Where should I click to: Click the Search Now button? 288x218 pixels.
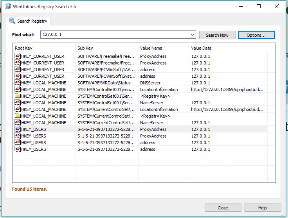(217, 35)
